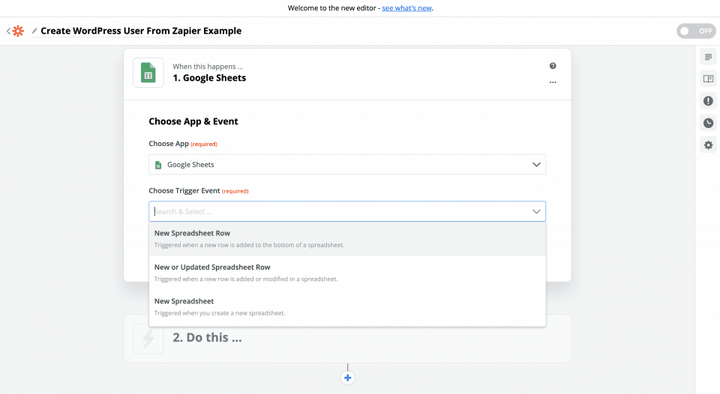Collapse the Choose Trigger Event dropdown arrow
The height and width of the screenshot is (394, 720).
[x=536, y=211]
